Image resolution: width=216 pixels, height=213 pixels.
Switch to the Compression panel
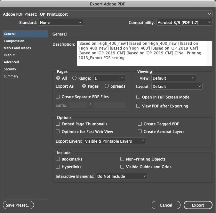point(25,41)
